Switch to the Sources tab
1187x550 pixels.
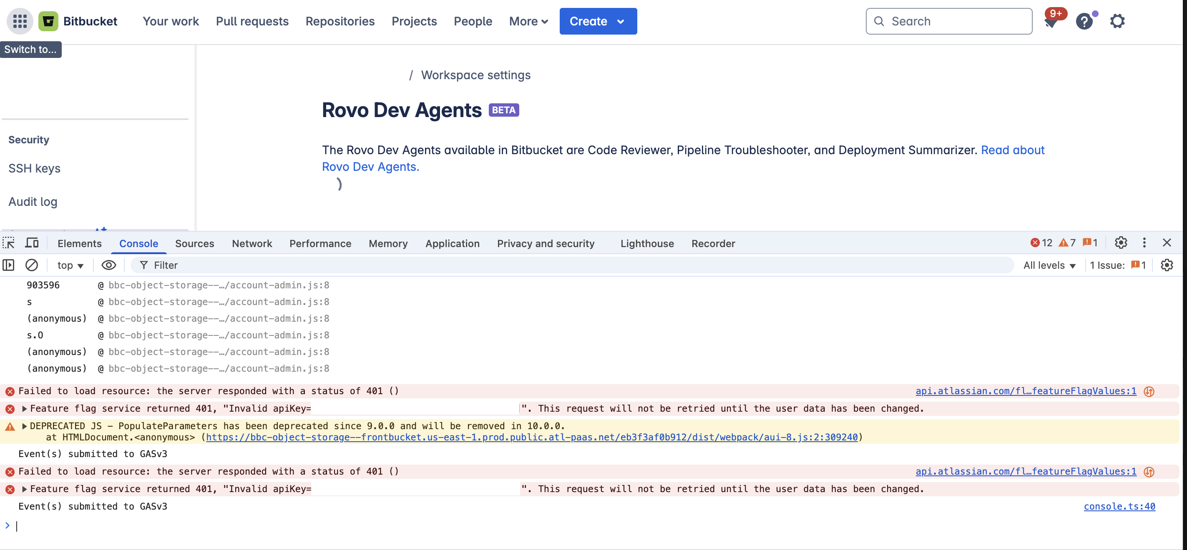(194, 243)
